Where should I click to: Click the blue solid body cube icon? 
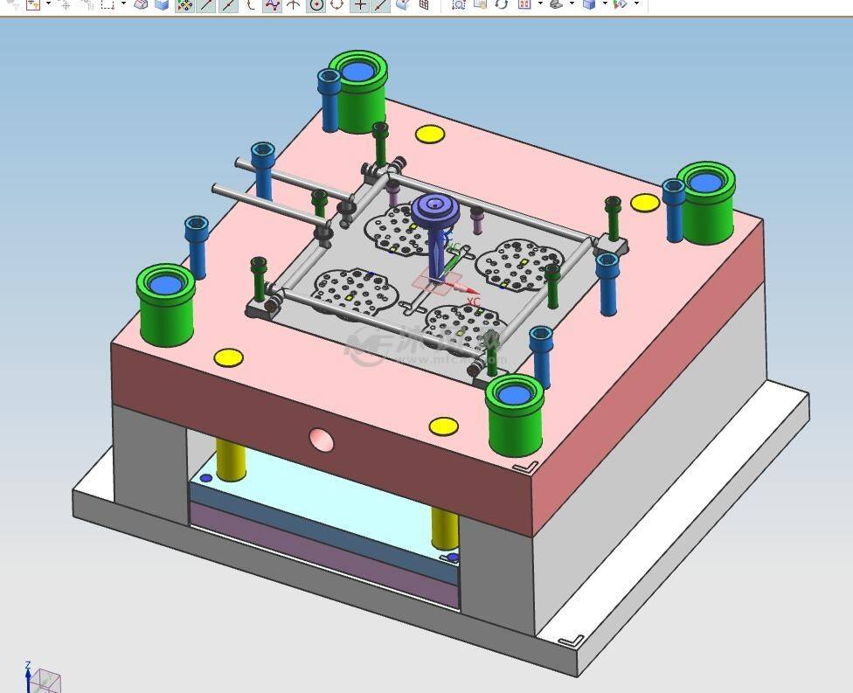point(162,5)
